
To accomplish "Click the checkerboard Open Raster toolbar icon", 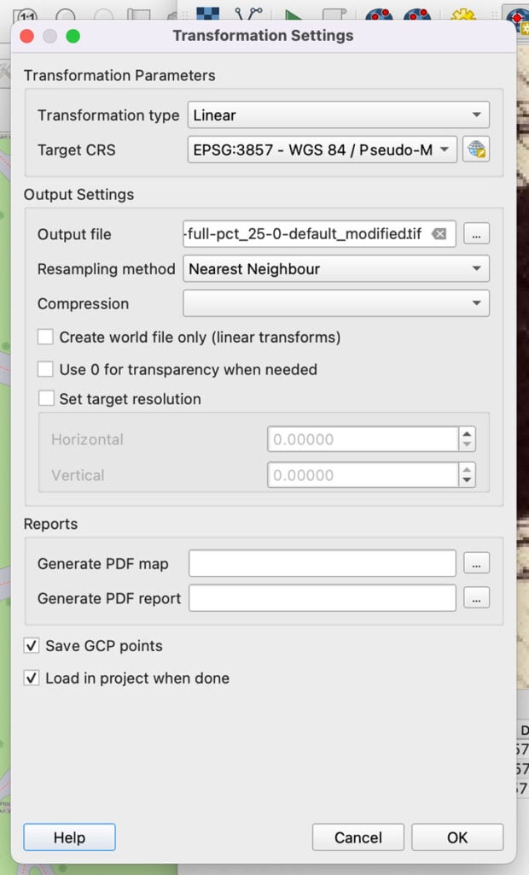I will coord(207,14).
